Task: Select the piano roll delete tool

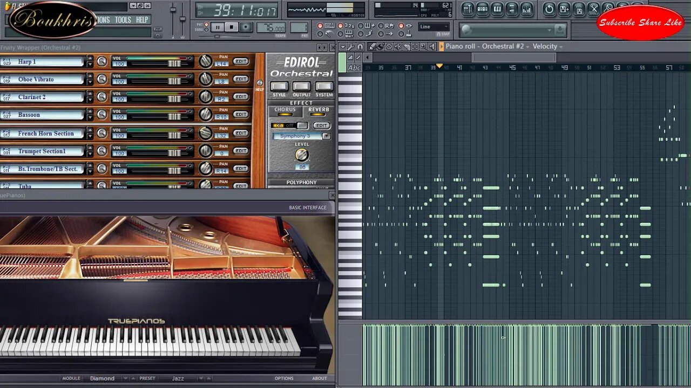Action: click(389, 46)
